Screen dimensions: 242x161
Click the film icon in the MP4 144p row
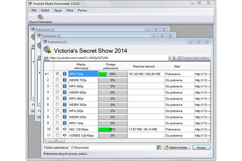pyautogui.click(x=65, y=123)
